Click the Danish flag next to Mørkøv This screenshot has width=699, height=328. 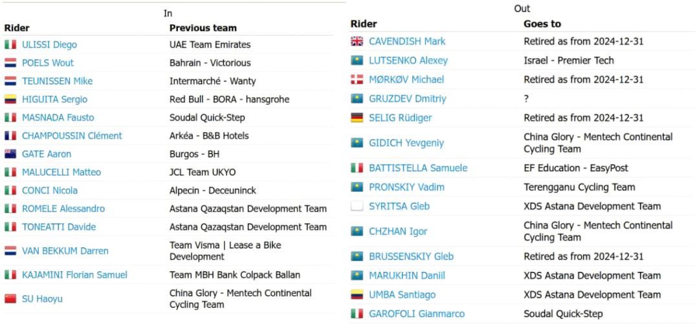click(x=357, y=79)
